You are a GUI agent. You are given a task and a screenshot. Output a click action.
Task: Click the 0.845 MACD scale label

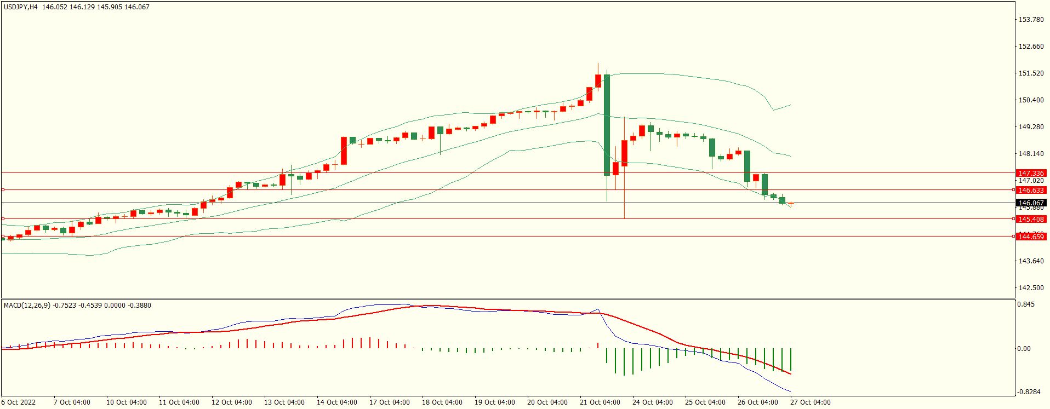click(1026, 304)
